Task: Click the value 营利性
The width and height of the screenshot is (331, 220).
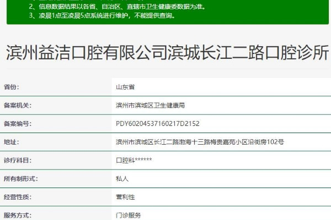Action: 125,197
